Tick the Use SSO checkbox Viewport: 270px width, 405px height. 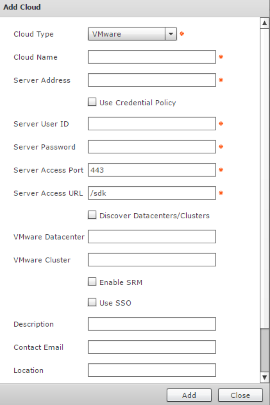point(92,303)
